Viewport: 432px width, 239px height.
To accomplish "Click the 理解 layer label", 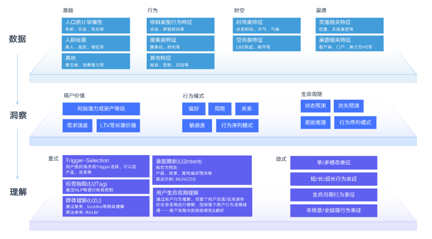I will coord(18,192).
